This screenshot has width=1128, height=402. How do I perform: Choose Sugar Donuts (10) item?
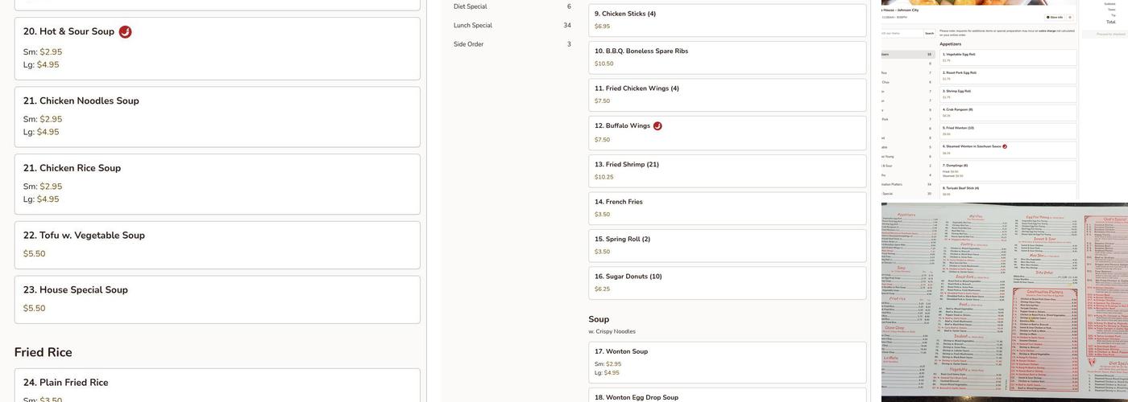[x=727, y=282]
